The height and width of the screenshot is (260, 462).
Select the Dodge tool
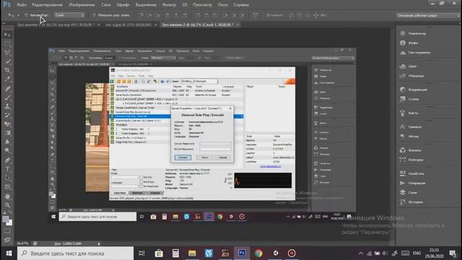[x=7, y=151]
